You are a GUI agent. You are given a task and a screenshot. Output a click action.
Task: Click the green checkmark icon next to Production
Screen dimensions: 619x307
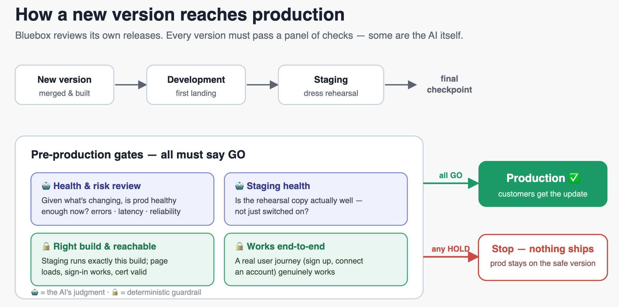[574, 178]
